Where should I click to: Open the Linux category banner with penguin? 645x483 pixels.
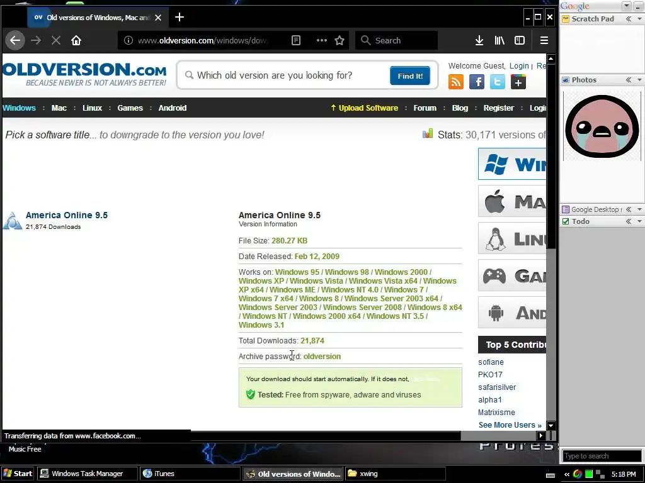tap(512, 238)
